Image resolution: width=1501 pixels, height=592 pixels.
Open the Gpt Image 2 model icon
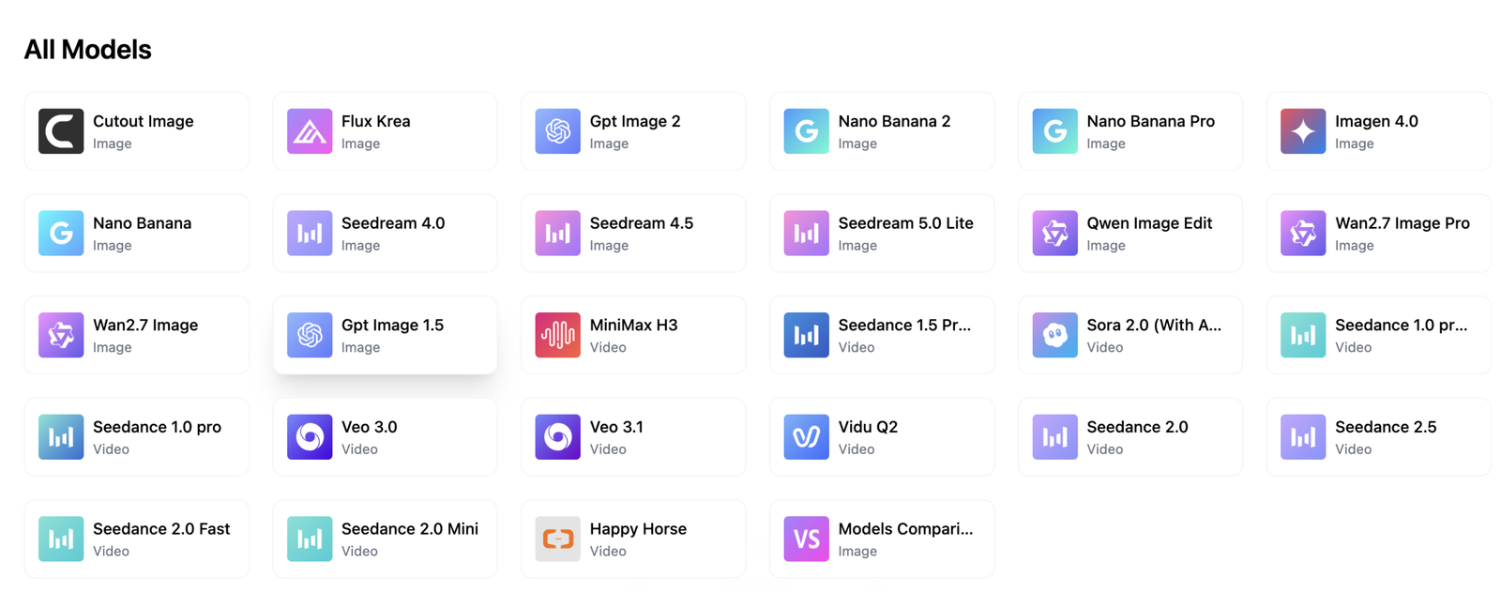pos(558,131)
